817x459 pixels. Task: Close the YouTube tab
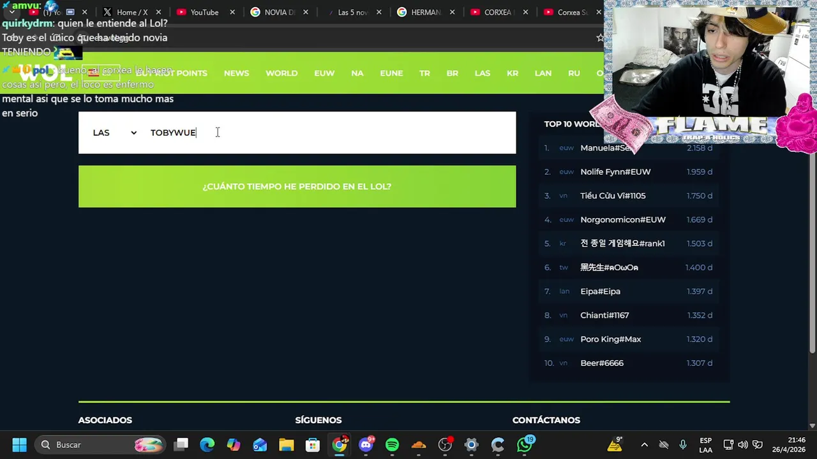click(x=232, y=12)
